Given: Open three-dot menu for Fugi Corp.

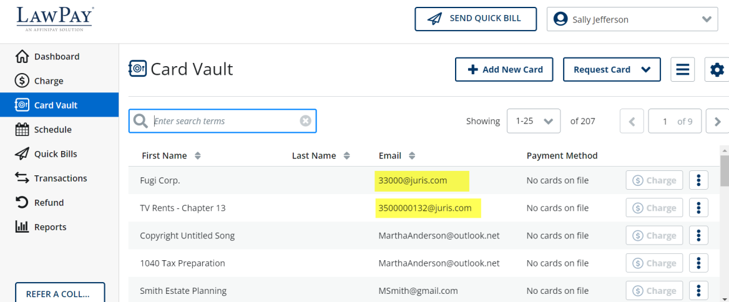Looking at the screenshot, I should coord(698,180).
